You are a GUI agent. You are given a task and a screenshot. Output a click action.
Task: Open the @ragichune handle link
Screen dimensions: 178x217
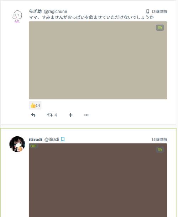[x=56, y=11]
